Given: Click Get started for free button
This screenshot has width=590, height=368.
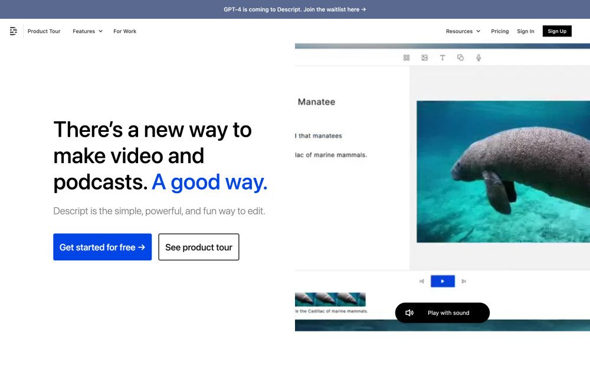Looking at the screenshot, I should (102, 247).
